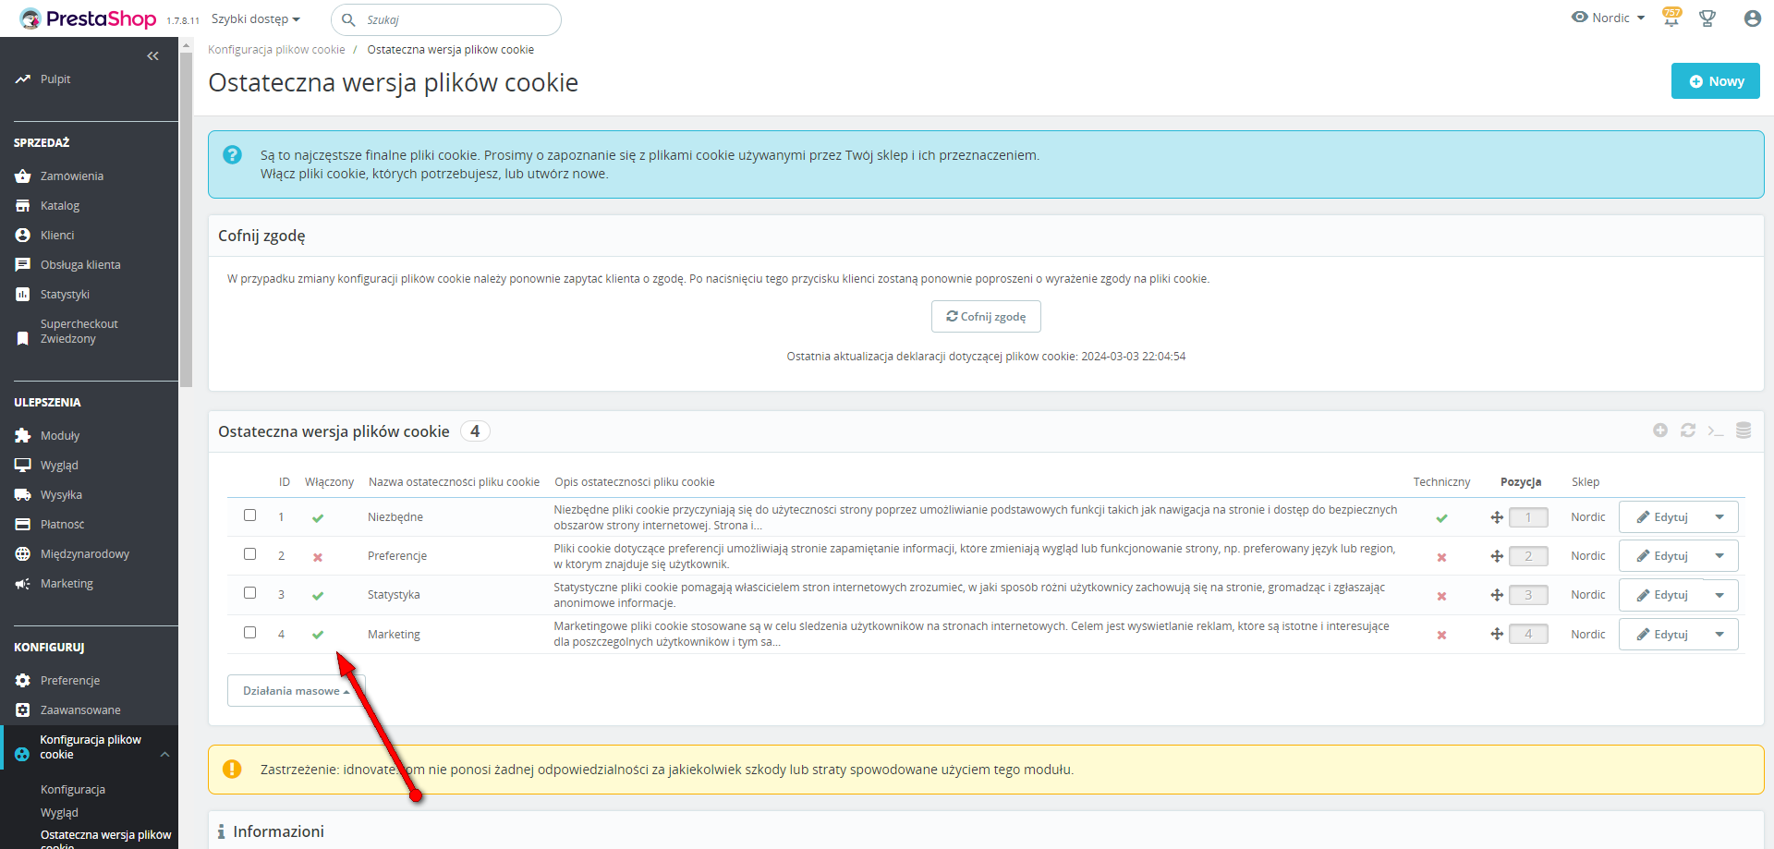Click the refresh list icon in table header
Viewport: 1774px width, 849px height.
(1688, 431)
